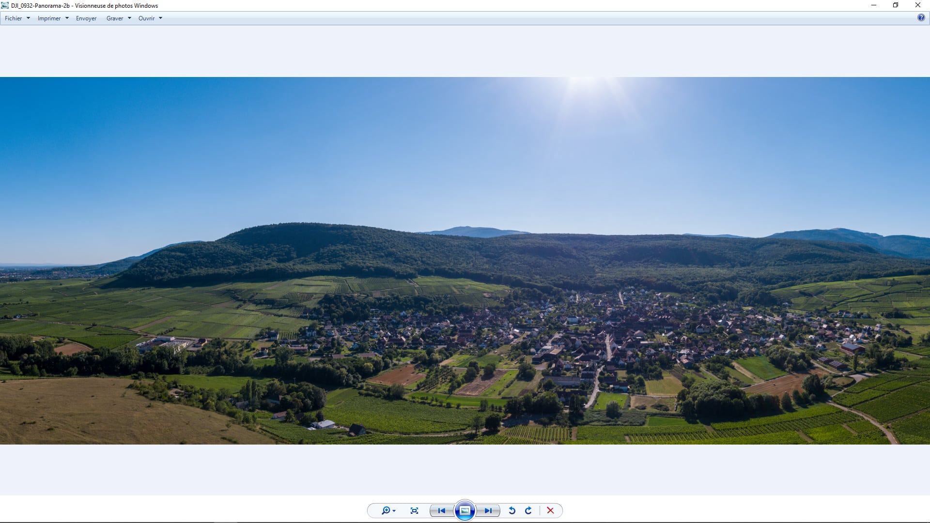This screenshot has height=523, width=930.
Task: Click the Ouvrir menu label
Action: (x=146, y=18)
